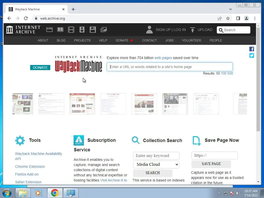Viewport: 264px width, 198px height.
Task: Click the volume icon in system tray
Action: [238, 193]
